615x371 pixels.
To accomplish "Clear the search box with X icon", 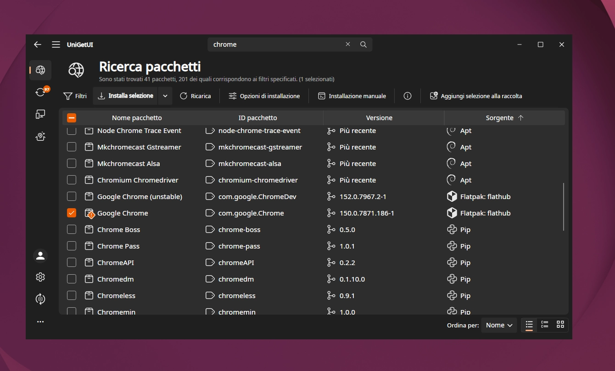I will 348,44.
